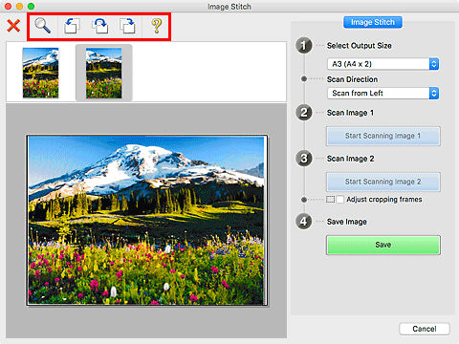Screen dimensions: 459x344
Task: Click the Select Output Size label
Action: (x=359, y=46)
